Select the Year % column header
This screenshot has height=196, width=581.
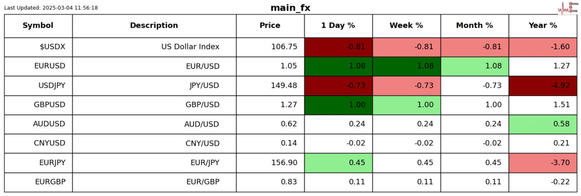pyautogui.click(x=542, y=26)
